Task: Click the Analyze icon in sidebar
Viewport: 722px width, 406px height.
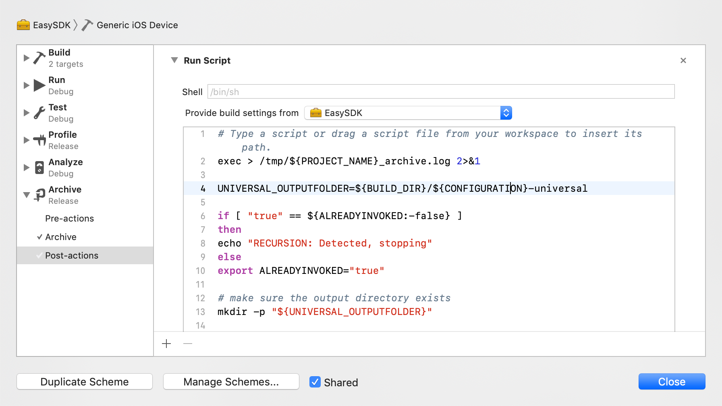Action: (39, 168)
